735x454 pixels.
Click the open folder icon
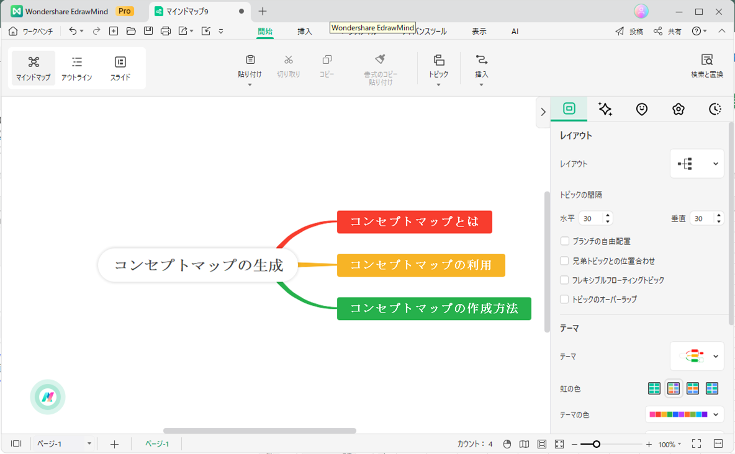pos(131,31)
